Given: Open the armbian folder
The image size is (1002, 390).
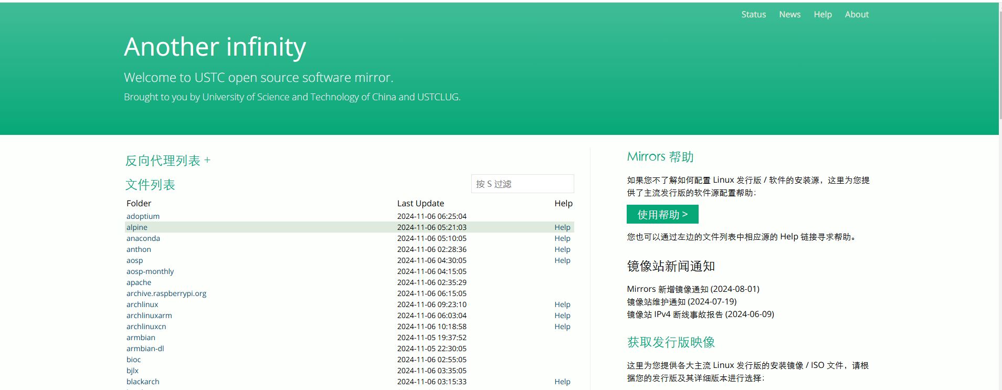Looking at the screenshot, I should click(x=141, y=338).
